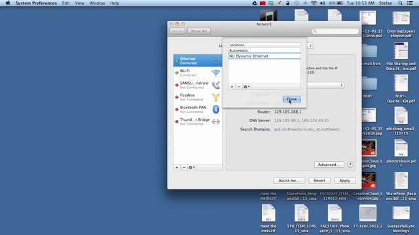The width and height of the screenshot is (419, 235).
Task: Click the Revert button
Action: [319, 181]
